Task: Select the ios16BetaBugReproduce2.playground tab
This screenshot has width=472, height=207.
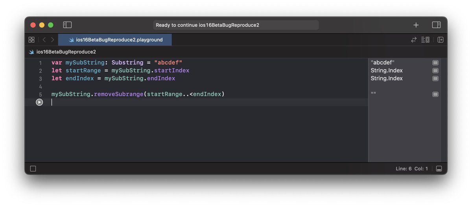Action: tap(115, 40)
